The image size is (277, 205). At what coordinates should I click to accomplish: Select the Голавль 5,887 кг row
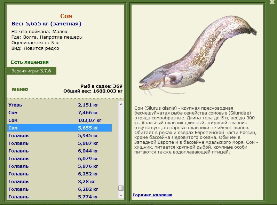[60, 143]
